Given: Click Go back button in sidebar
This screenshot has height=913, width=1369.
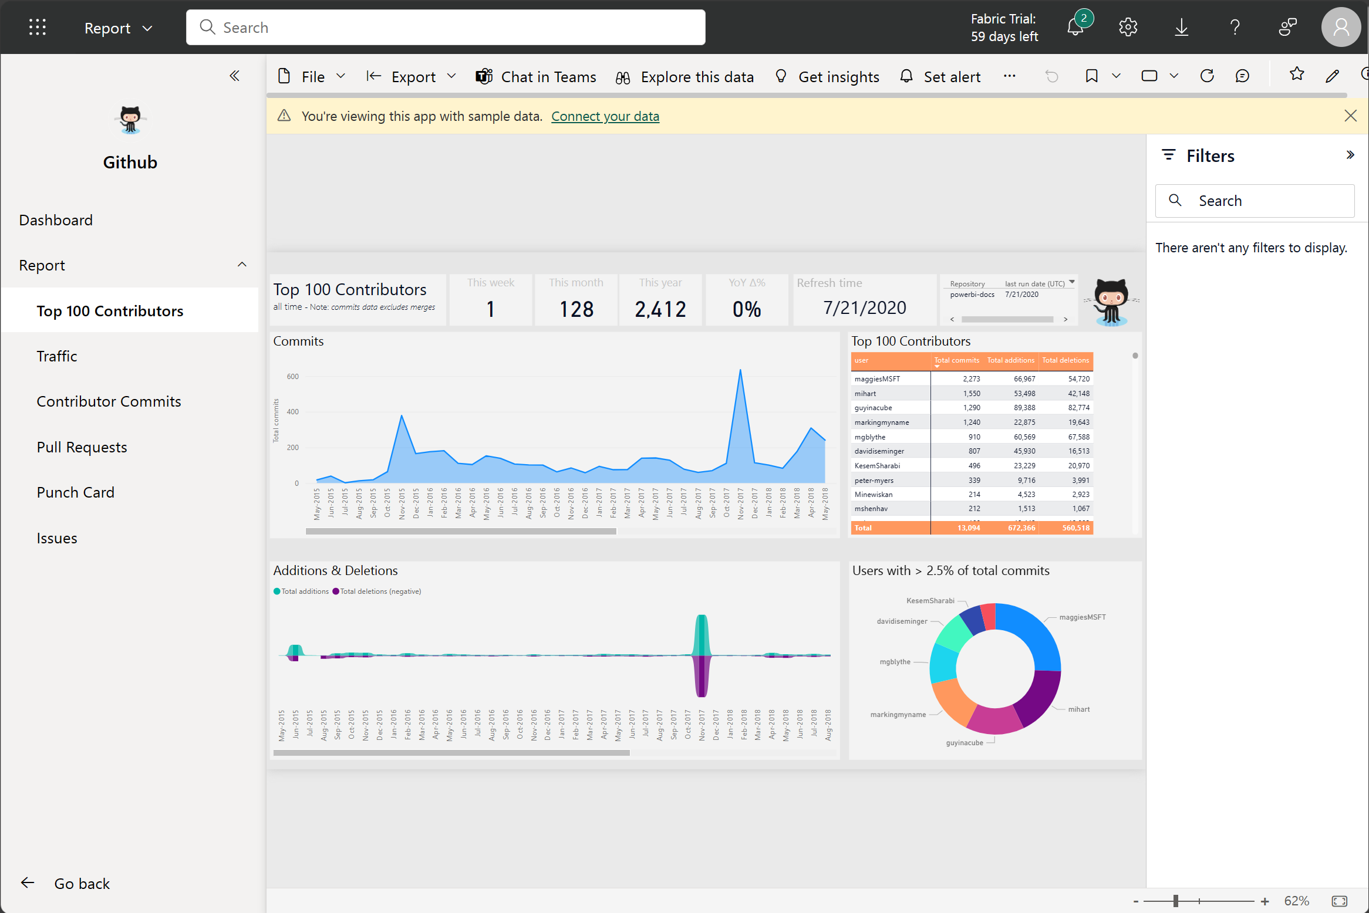Looking at the screenshot, I should click(68, 882).
